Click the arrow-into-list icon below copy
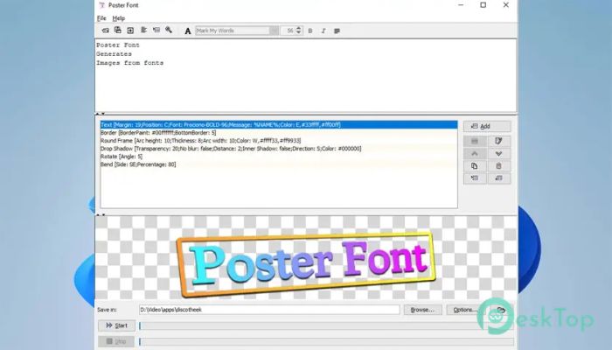The width and height of the screenshot is (612, 350). click(x=475, y=178)
